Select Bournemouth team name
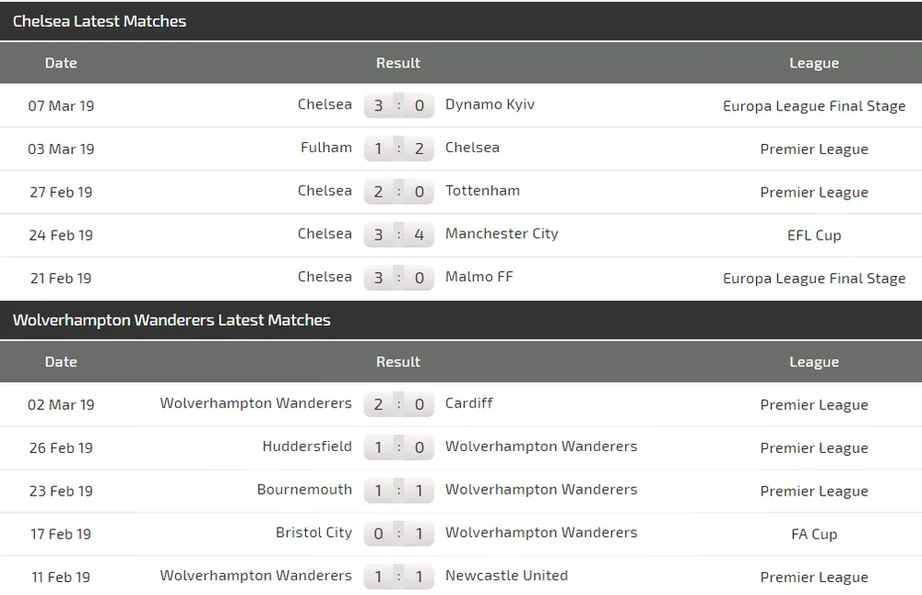 point(304,490)
